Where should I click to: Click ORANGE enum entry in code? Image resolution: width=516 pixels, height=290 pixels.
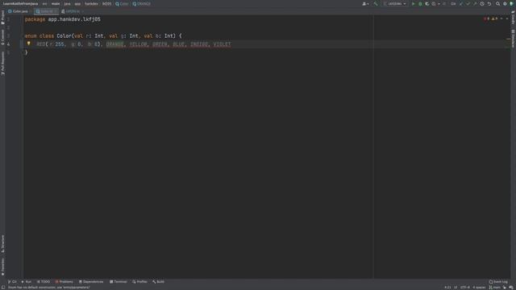click(x=114, y=44)
